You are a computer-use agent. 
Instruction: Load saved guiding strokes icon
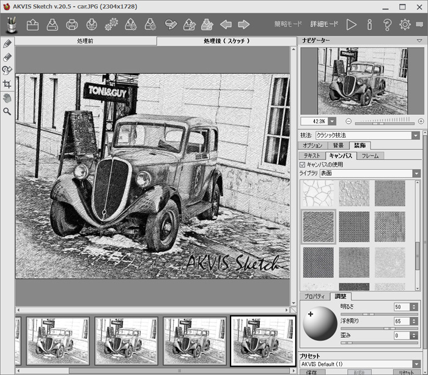click(x=190, y=24)
